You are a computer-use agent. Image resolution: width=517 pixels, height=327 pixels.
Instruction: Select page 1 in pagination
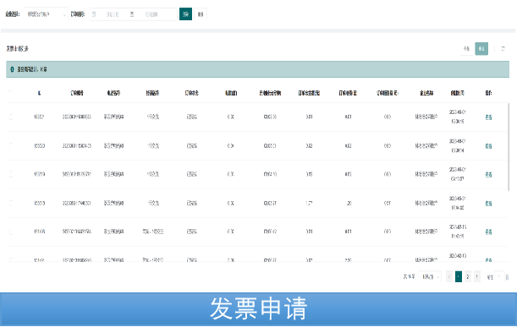point(459,277)
